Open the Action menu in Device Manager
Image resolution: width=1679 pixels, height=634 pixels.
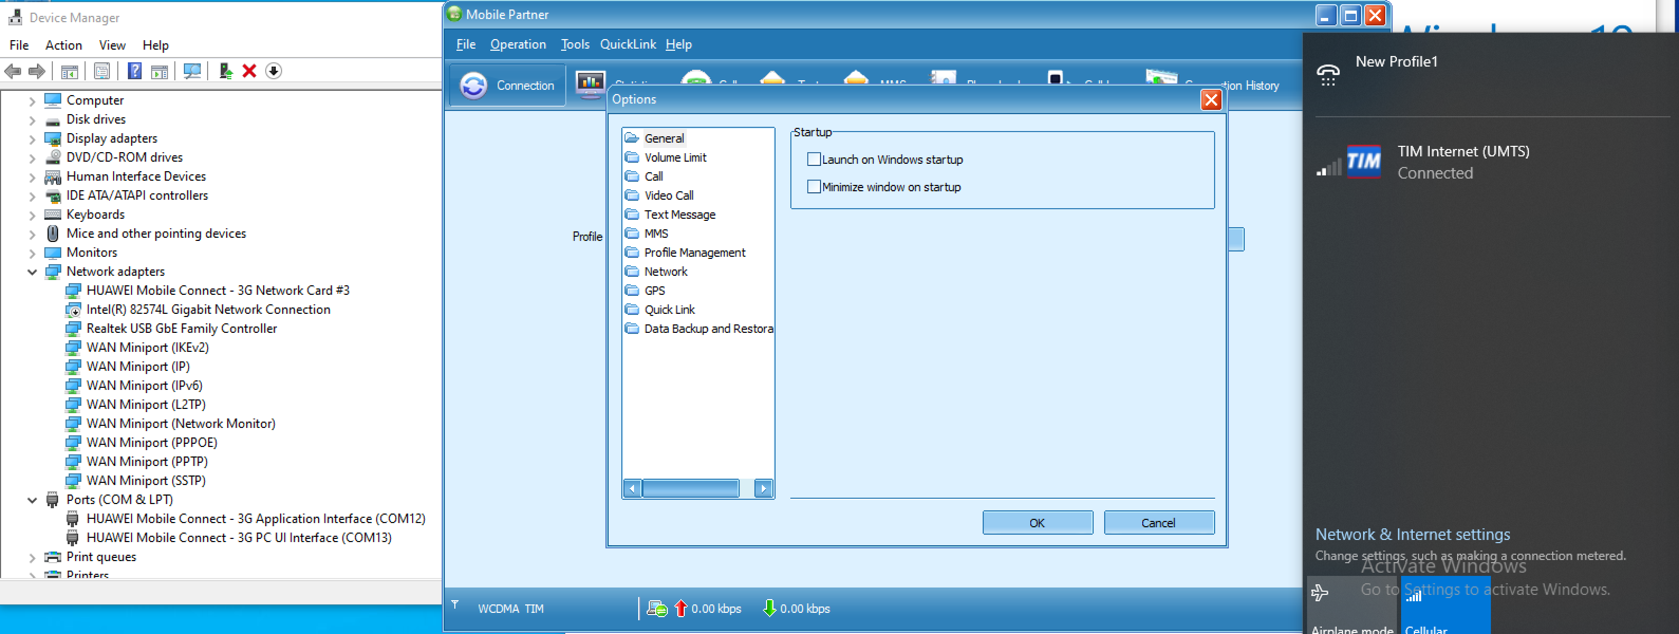(x=63, y=45)
